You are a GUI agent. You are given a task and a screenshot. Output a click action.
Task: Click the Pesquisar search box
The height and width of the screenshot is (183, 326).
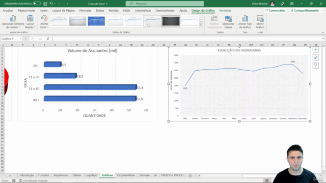[x=165, y=4]
